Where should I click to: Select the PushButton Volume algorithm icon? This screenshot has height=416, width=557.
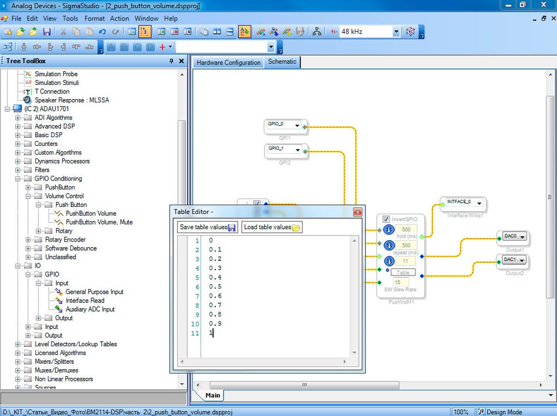tap(59, 213)
